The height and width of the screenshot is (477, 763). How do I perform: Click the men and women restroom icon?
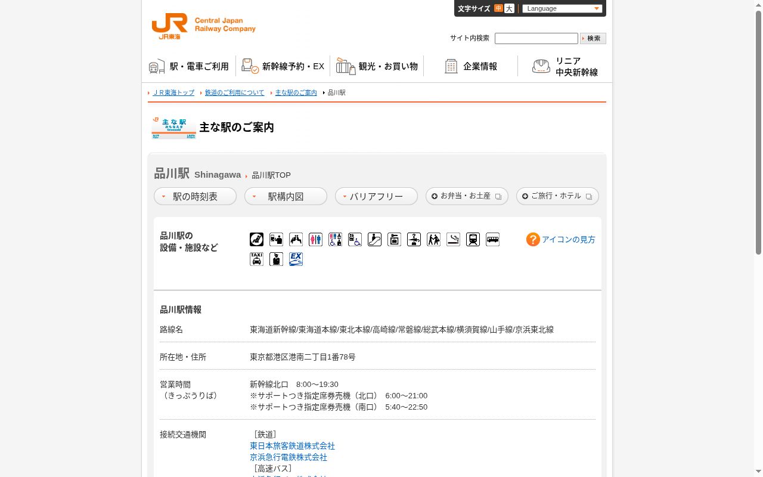[315, 239]
